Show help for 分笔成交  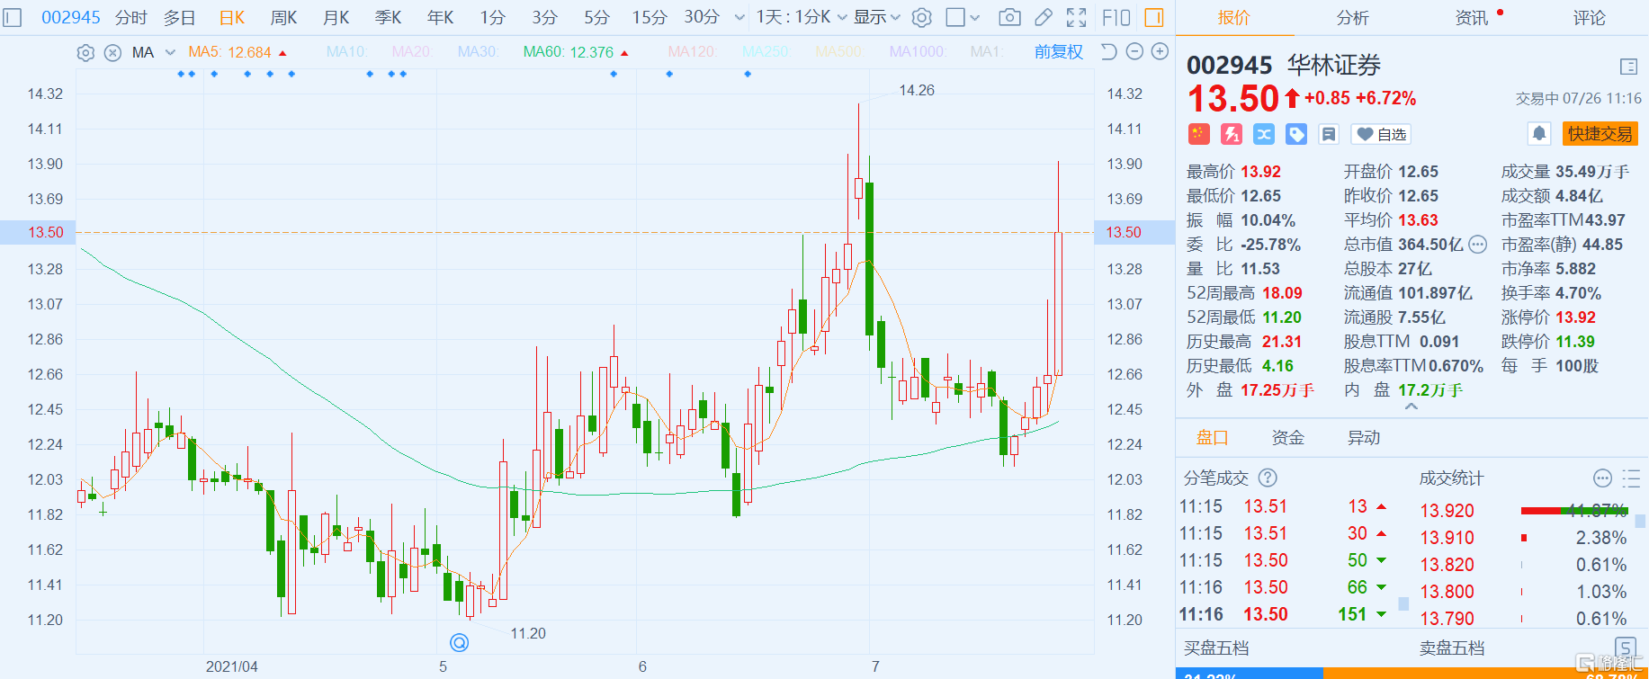1268,478
